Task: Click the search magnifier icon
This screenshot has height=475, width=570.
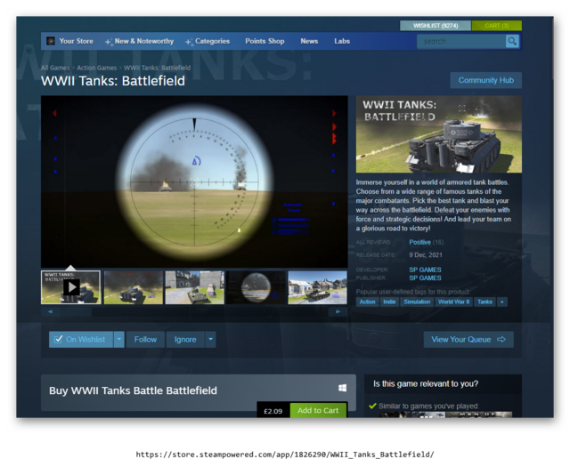Action: (512, 42)
